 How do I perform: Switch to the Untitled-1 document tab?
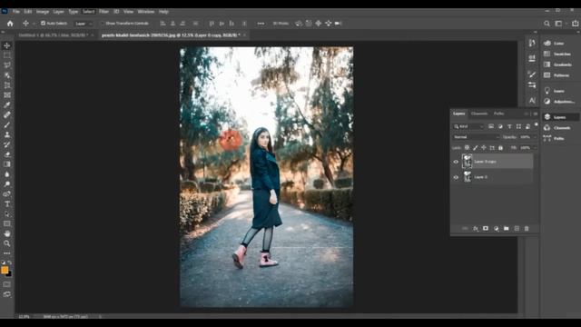tap(54, 35)
